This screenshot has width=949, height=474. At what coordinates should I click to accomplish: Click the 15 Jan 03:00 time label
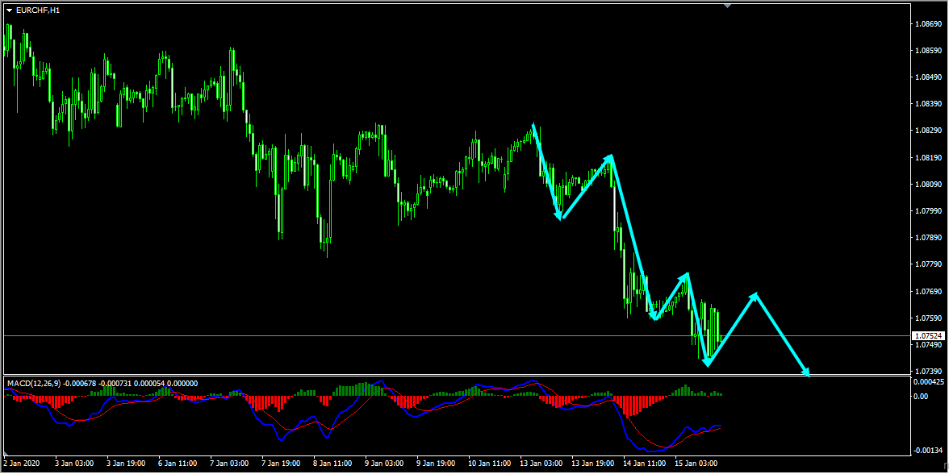coord(696,463)
